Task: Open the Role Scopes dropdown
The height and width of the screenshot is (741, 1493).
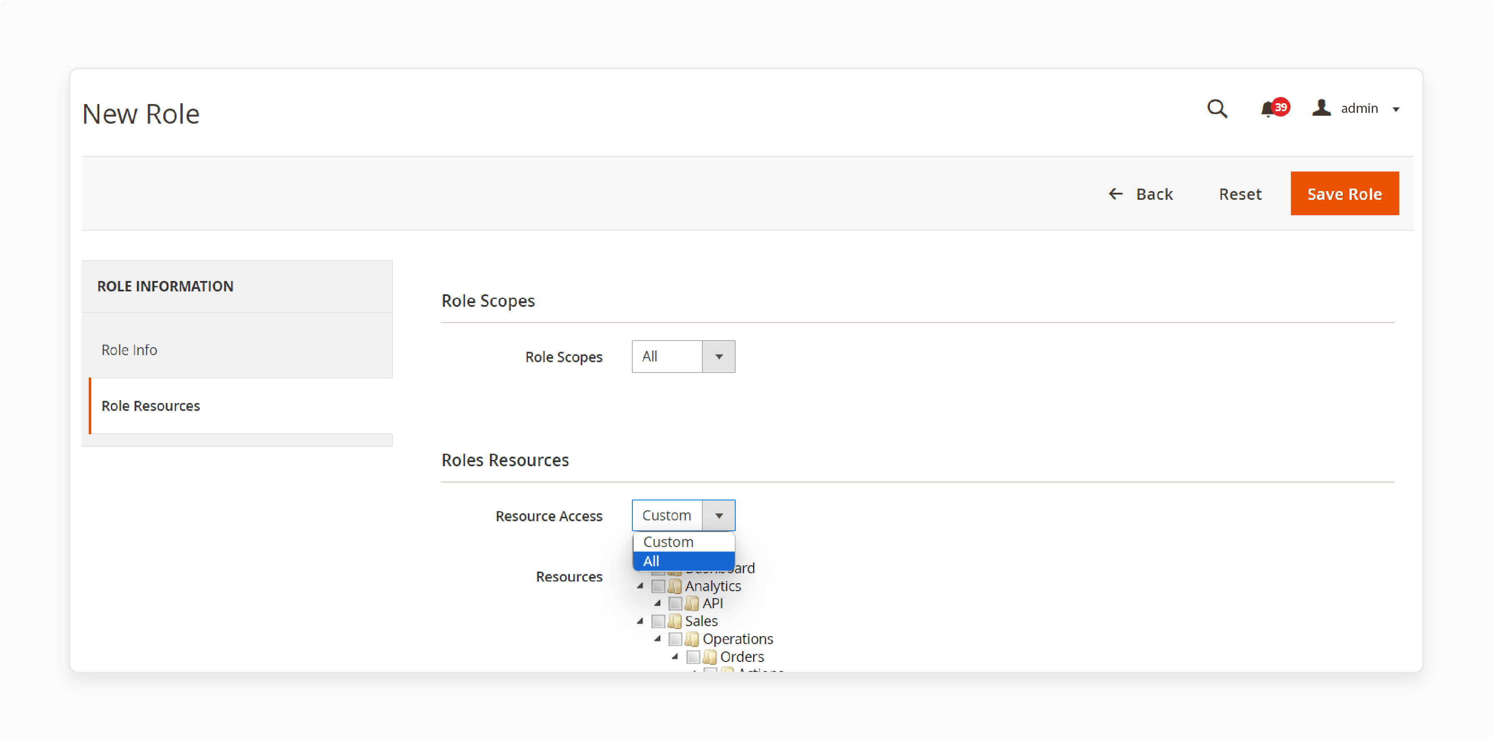Action: tap(683, 356)
